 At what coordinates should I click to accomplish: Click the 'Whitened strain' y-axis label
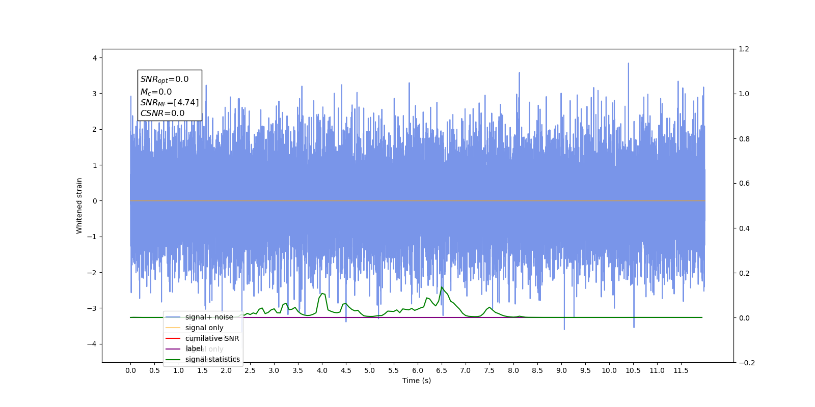pos(79,206)
